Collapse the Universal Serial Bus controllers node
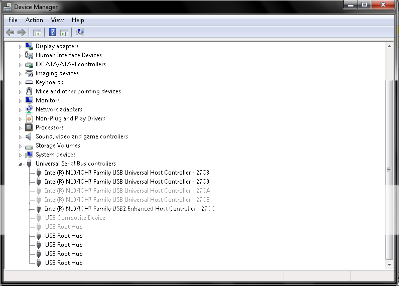The height and width of the screenshot is (286, 399). [21, 164]
